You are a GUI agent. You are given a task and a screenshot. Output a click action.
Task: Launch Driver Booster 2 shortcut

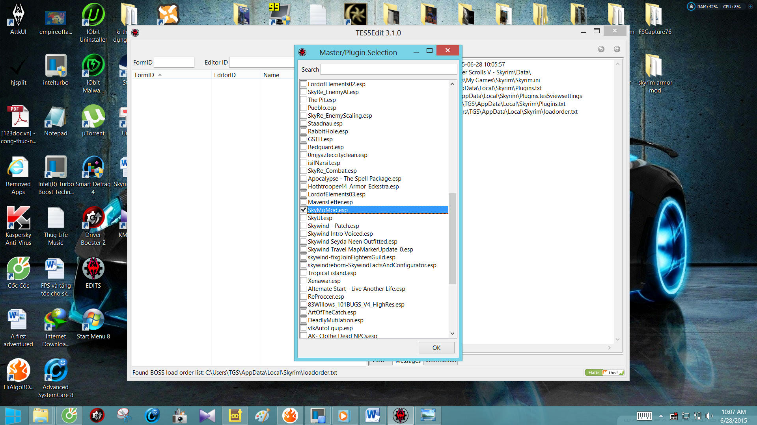(93, 226)
